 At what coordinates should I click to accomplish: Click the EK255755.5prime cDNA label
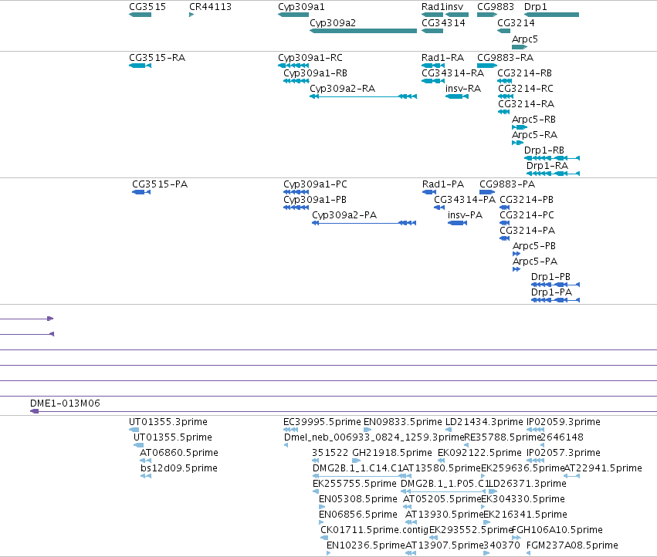tap(354, 483)
